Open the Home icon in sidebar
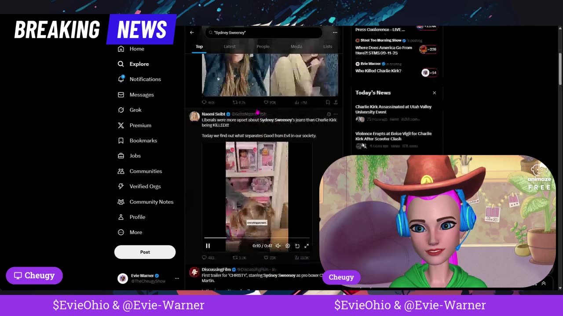Viewport: 563px width, 316px height. tap(121, 49)
